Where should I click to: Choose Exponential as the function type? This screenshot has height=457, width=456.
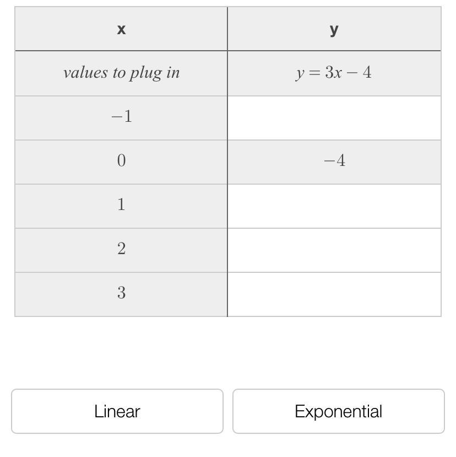coord(338,411)
